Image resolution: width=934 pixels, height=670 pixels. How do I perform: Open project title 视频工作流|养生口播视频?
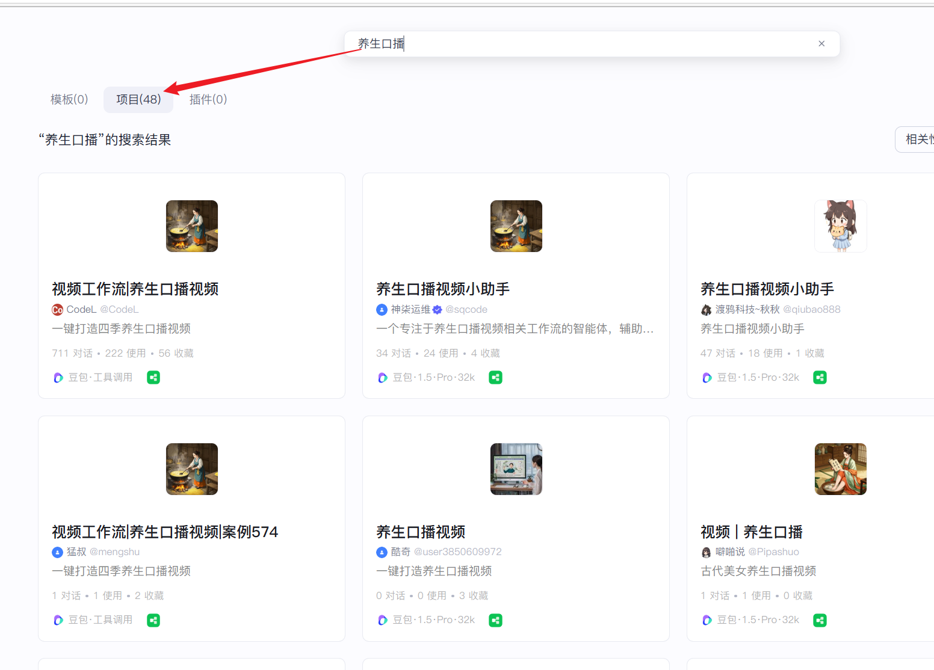click(135, 289)
